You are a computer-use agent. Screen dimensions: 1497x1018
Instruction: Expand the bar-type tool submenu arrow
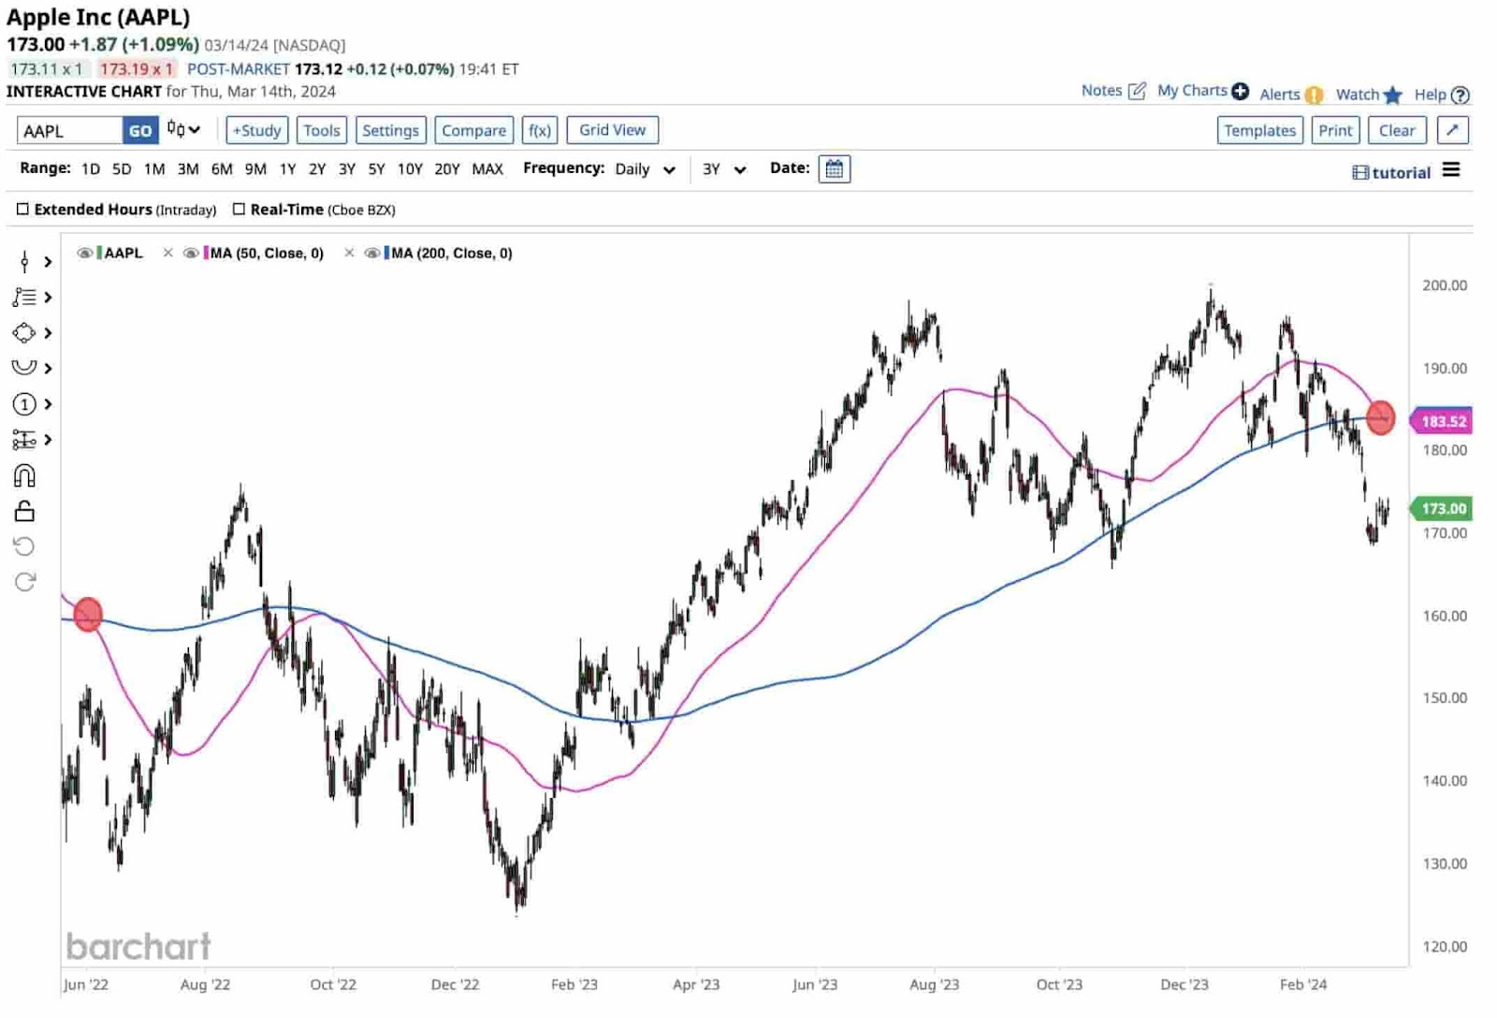(48, 262)
